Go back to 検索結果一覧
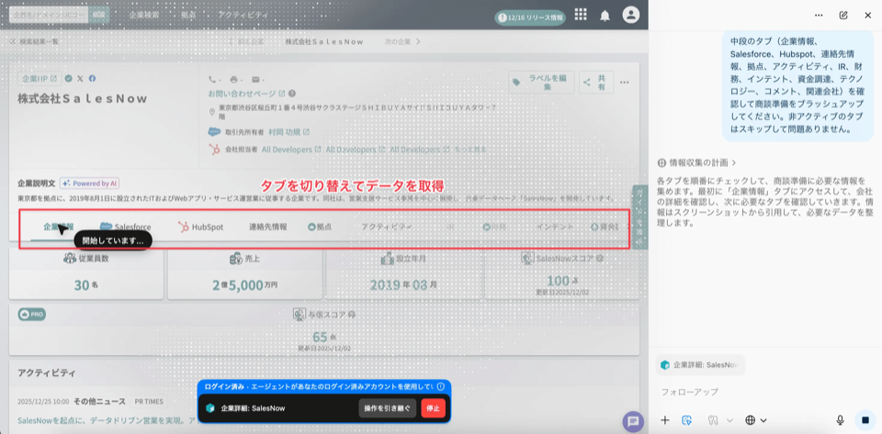The width and height of the screenshot is (882, 434). [x=34, y=41]
